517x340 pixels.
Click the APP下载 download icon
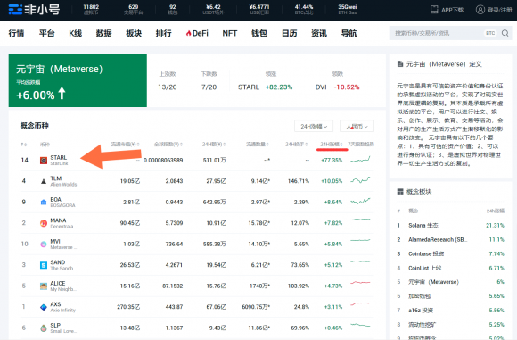tap(434, 10)
